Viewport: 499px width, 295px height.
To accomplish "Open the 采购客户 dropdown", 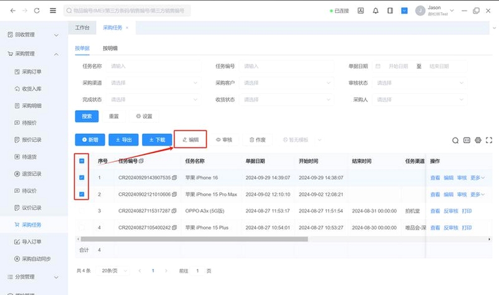I will pyautogui.click(x=287, y=83).
